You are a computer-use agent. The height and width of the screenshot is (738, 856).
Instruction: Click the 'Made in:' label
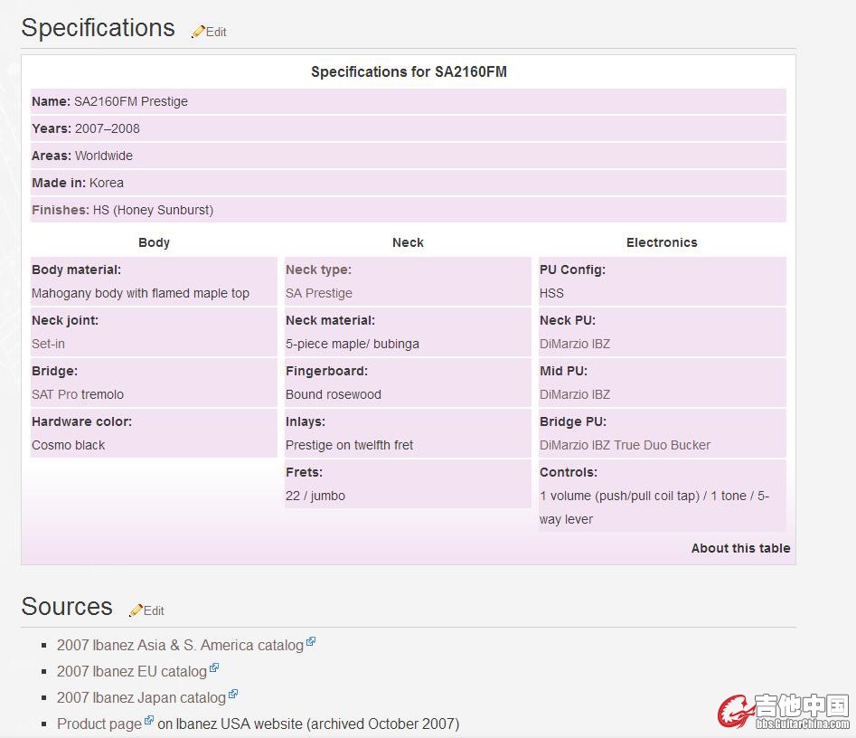point(59,183)
